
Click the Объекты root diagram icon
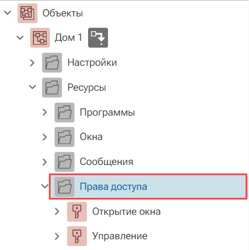(x=27, y=13)
